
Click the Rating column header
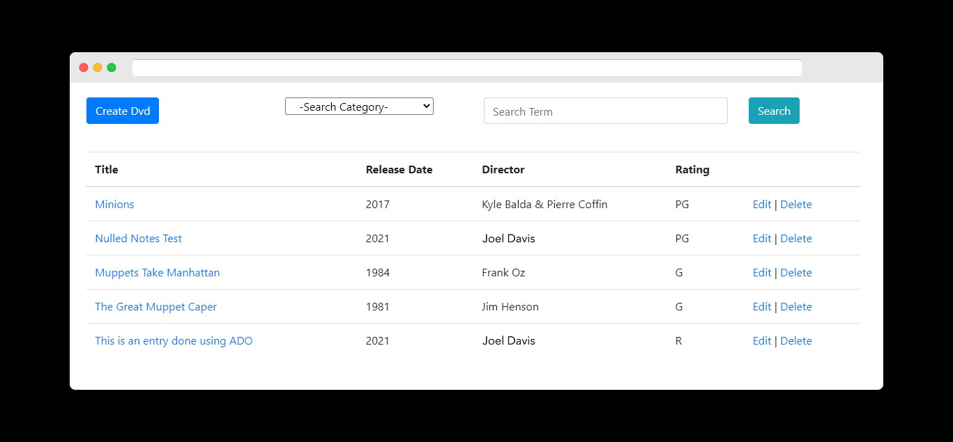click(692, 169)
